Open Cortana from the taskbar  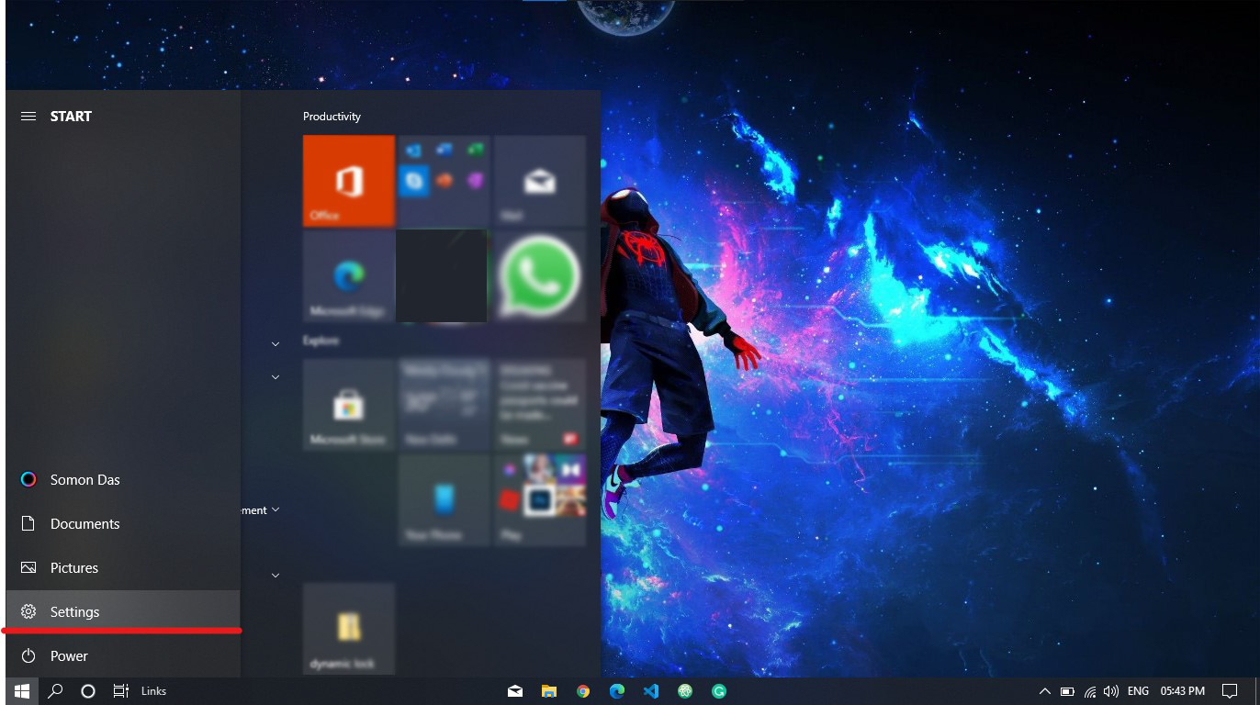[88, 691]
